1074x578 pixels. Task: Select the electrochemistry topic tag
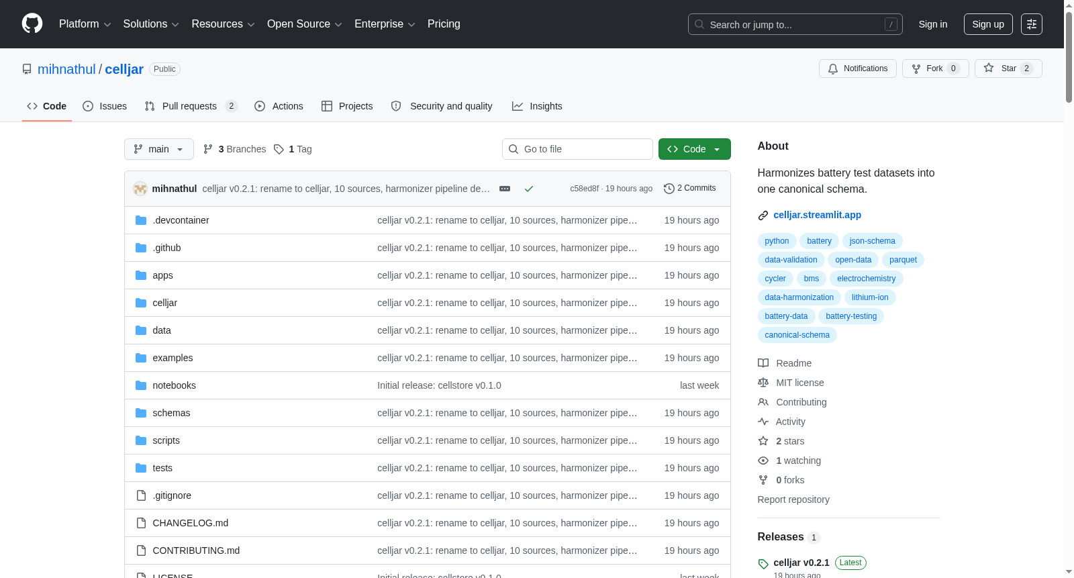click(866, 279)
